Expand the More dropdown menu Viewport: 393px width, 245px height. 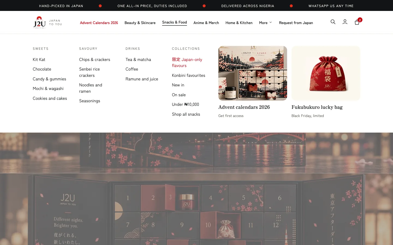click(265, 23)
